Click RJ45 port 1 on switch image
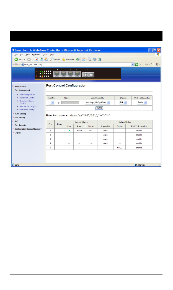Screen dimensions: 173x290 [x=57, y=74]
